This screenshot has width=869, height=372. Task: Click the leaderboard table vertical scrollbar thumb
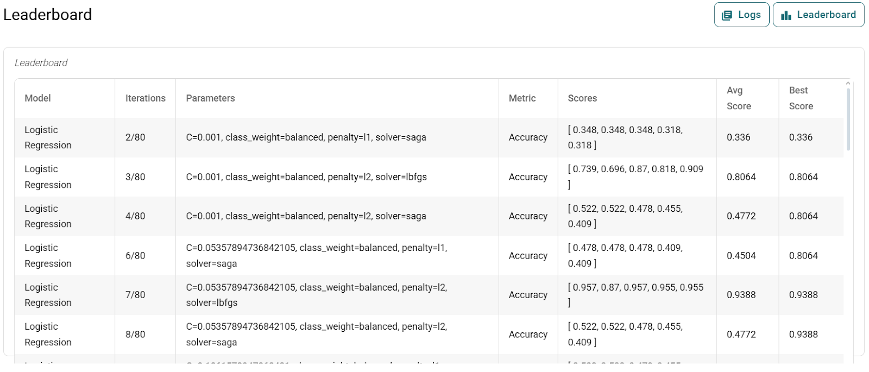click(848, 119)
